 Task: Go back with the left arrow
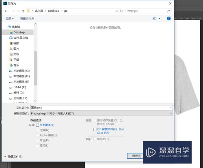(x=6, y=11)
